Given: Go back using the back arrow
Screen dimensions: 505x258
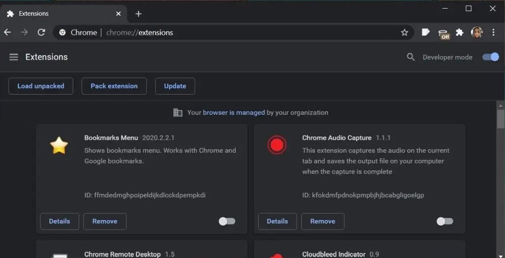Looking at the screenshot, I should click(x=8, y=32).
